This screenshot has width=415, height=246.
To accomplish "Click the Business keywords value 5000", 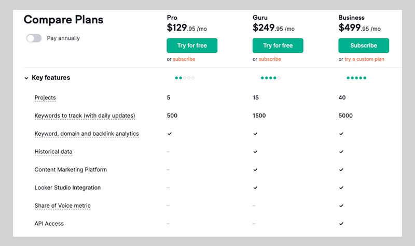I will (x=345, y=115).
